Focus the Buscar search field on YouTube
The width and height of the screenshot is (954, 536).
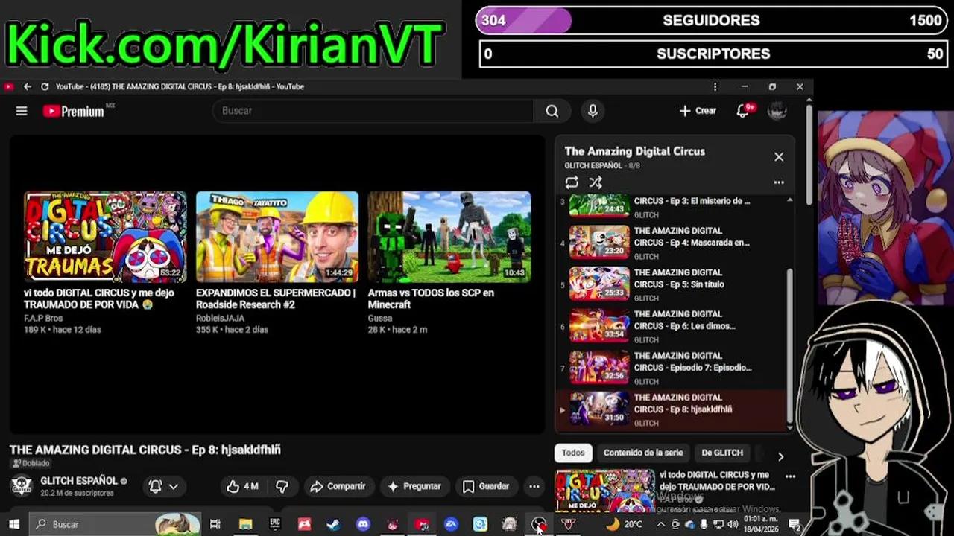tap(373, 111)
